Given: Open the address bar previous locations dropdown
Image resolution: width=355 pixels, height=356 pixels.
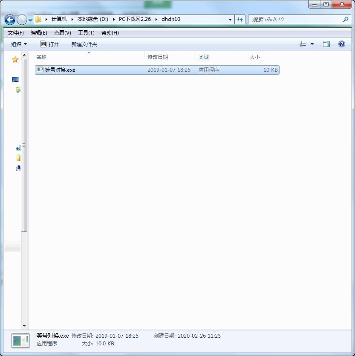Looking at the screenshot, I should tap(230, 20).
